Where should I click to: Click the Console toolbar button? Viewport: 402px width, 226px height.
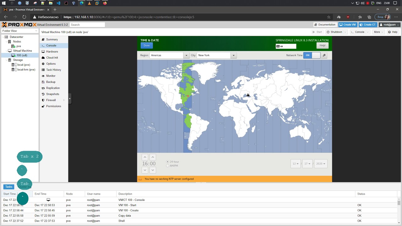click(x=358, y=32)
